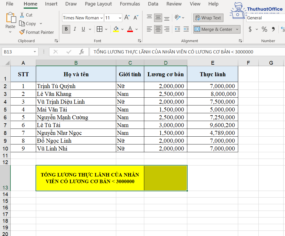This screenshot has height=236, width=285.
Task: Click the Increase Font Size icon
Action: (x=127, y=17)
